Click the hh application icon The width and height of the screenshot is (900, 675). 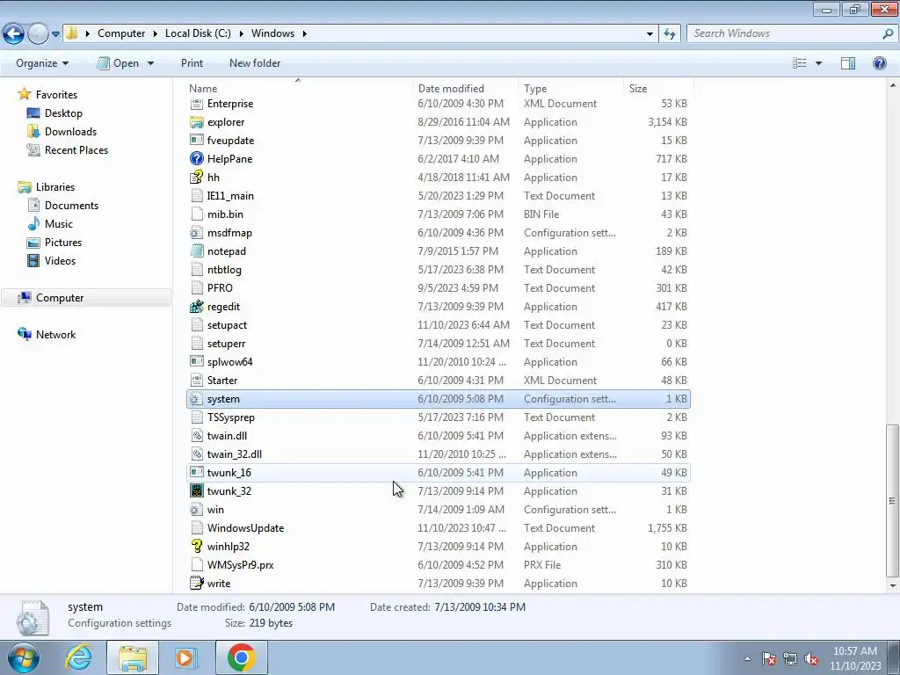(196, 178)
